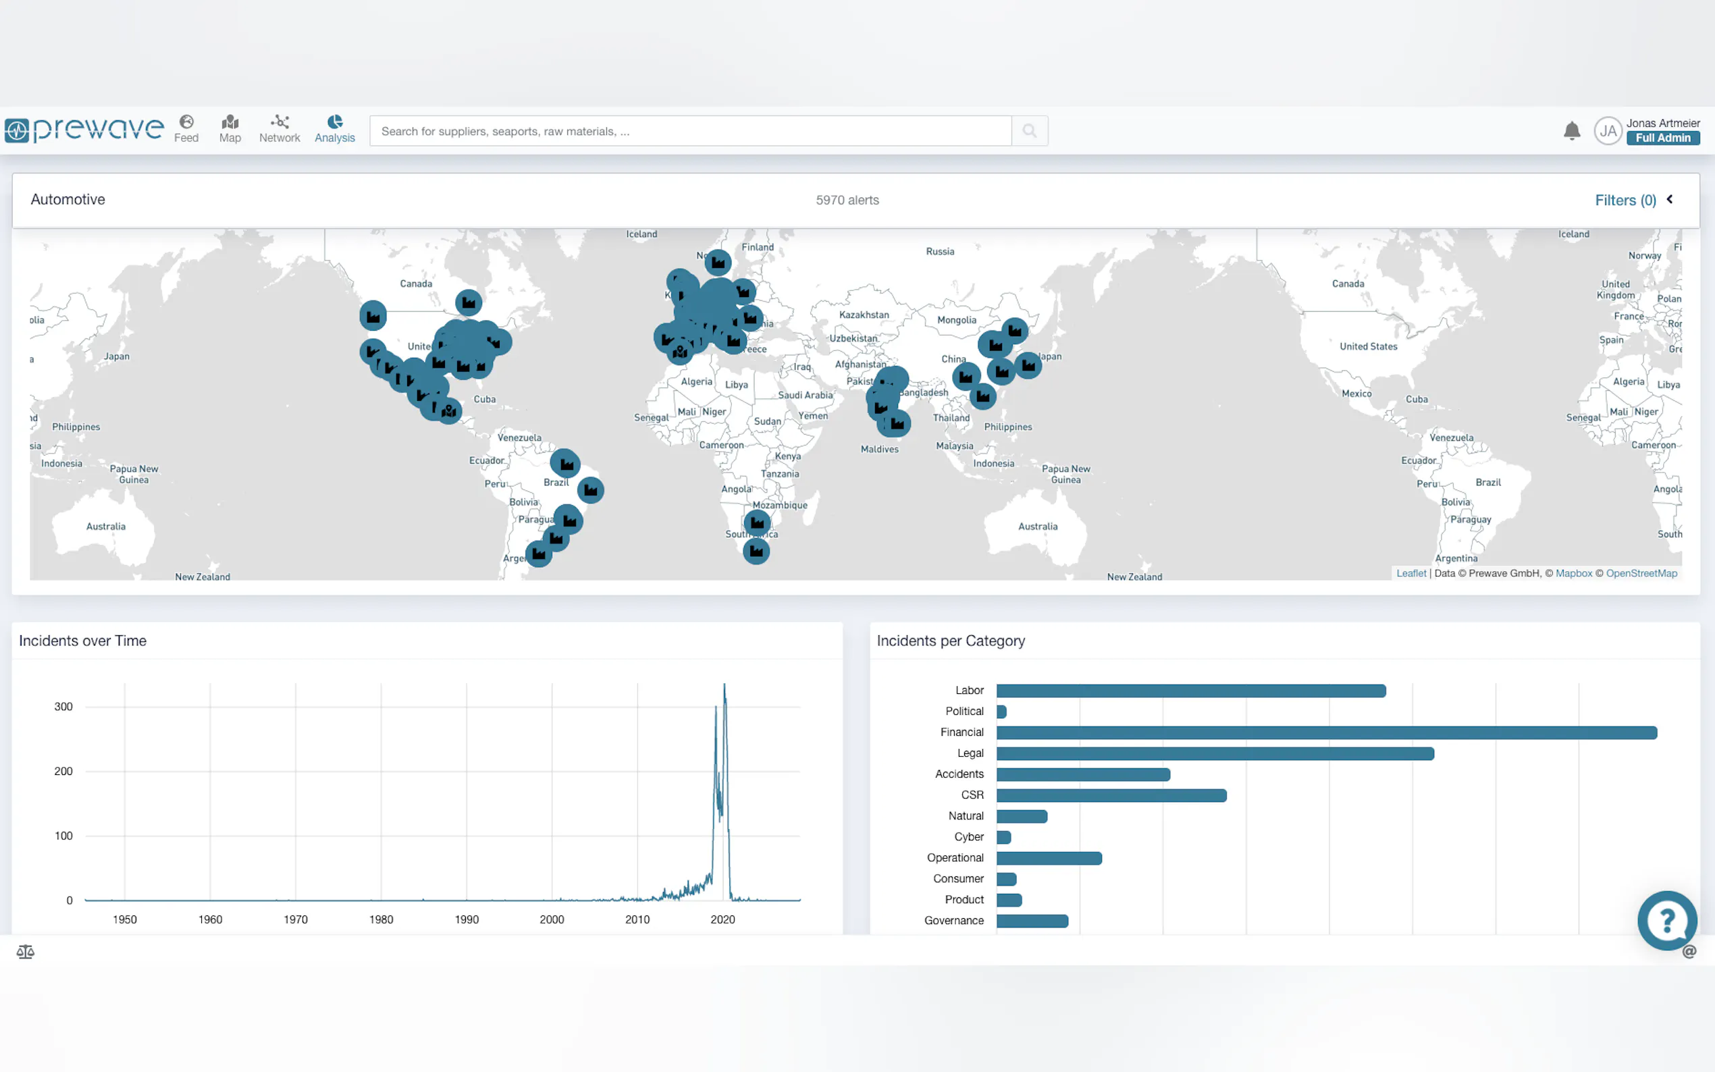Expand the Filters (0) panel
Image resolution: width=1715 pixels, height=1072 pixels.
(x=1625, y=200)
